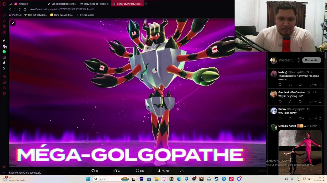
Task: Repost Sunny's reply
Action: pos(290,118)
